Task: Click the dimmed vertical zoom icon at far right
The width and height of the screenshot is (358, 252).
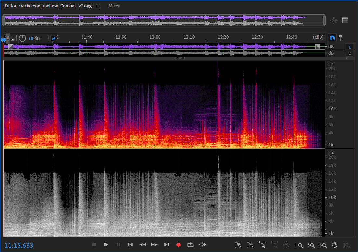Action: [x=347, y=245]
